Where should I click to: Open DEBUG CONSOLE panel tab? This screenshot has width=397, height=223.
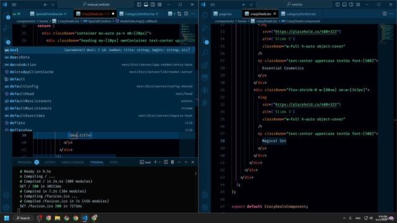tap(73, 162)
